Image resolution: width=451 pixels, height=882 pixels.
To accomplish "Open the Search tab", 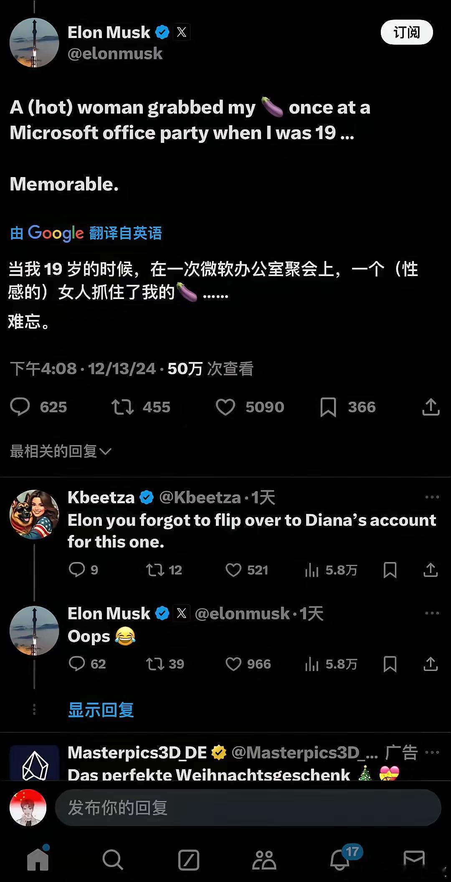I will click(113, 859).
